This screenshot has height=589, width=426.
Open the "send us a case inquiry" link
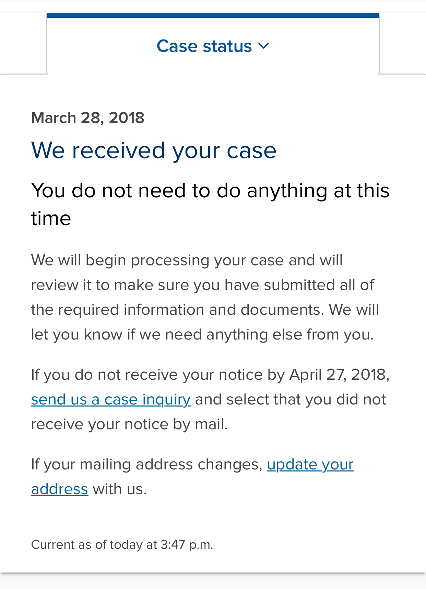(x=110, y=399)
